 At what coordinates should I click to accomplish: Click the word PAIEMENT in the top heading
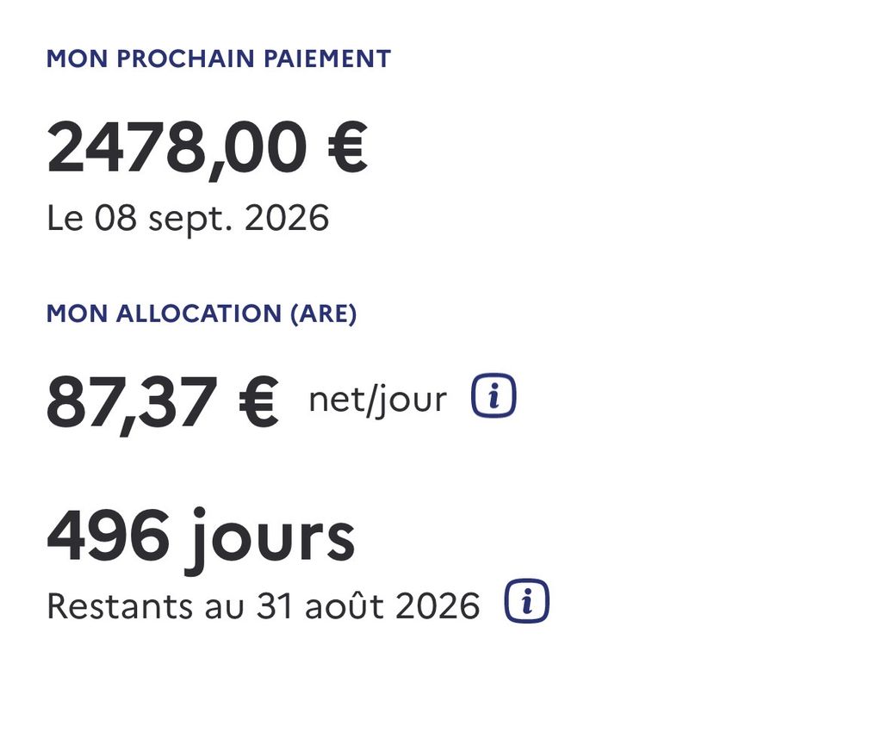click(327, 59)
